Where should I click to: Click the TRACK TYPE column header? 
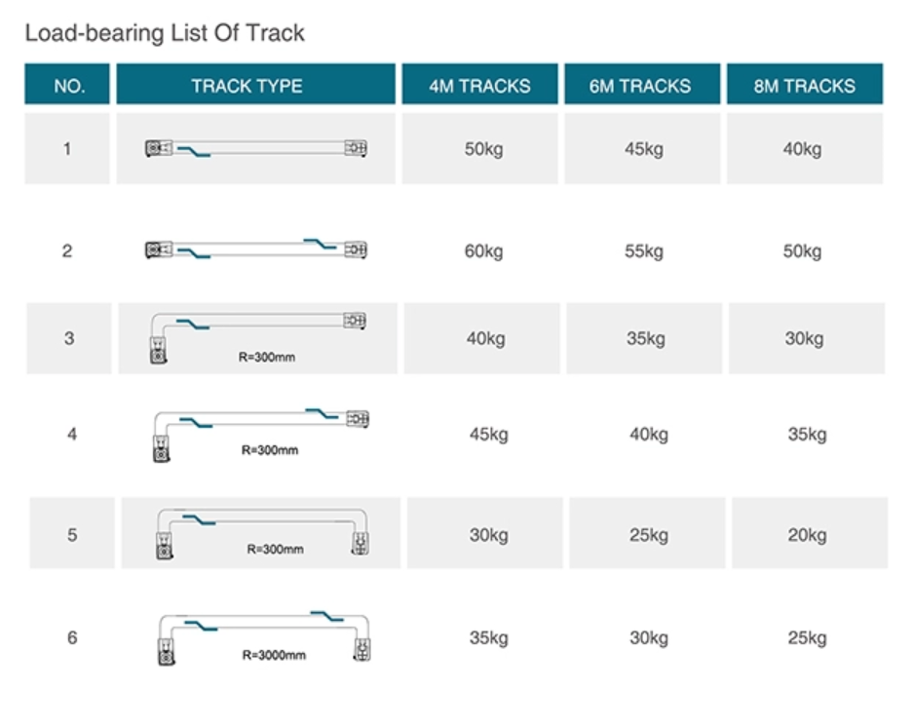click(x=256, y=84)
